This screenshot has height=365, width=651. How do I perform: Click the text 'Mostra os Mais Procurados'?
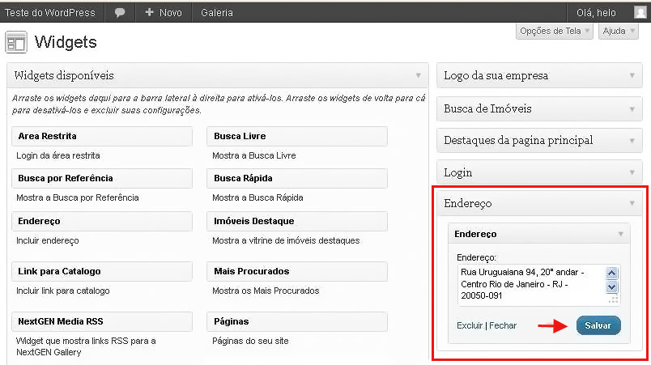pos(266,291)
